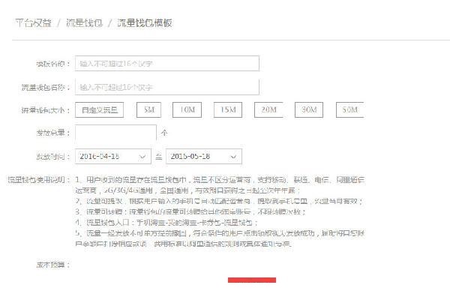Click the 发放总量 quantity field
Viewport: 450px width, 300px height.
point(115,133)
